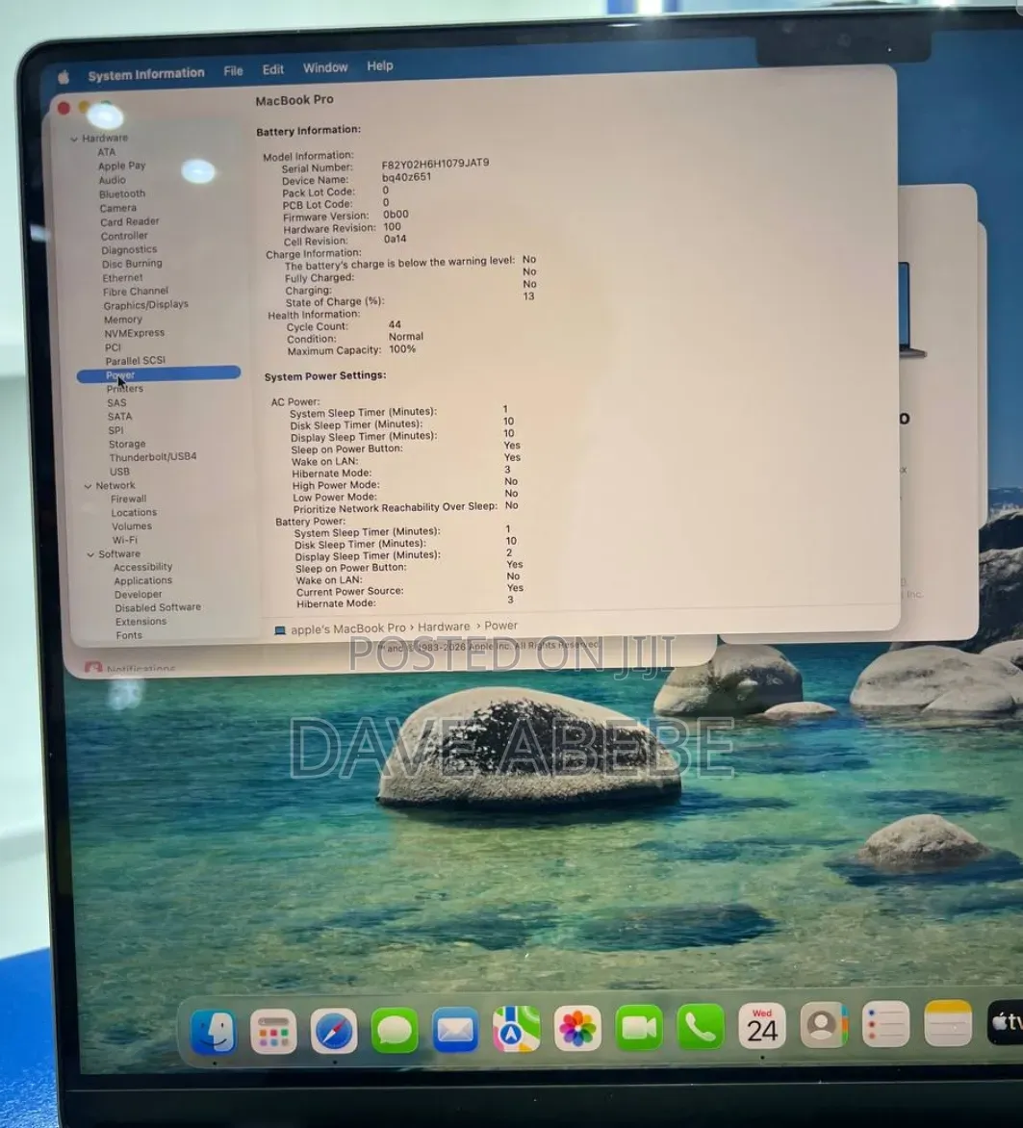The width and height of the screenshot is (1023, 1128).
Task: Select Accessibility under Software
Action: pos(143,567)
